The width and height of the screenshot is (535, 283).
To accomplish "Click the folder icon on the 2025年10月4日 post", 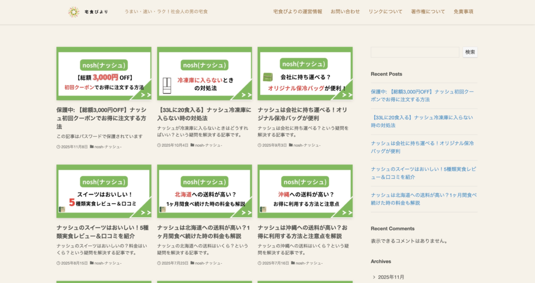I will coord(192,145).
